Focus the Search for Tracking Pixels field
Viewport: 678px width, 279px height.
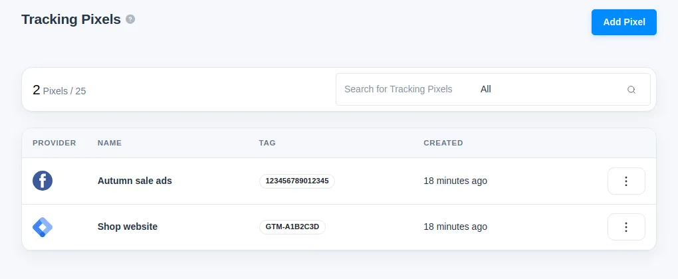point(404,90)
